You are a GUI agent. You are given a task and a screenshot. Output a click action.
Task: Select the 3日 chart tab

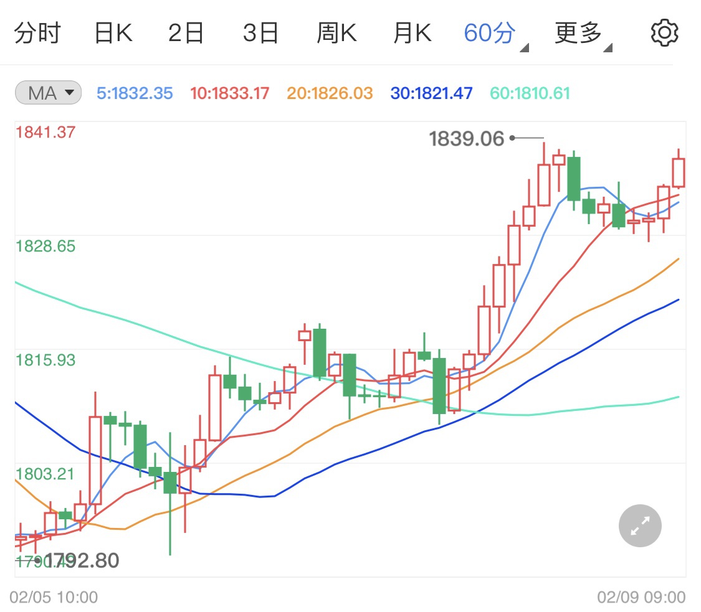(261, 33)
